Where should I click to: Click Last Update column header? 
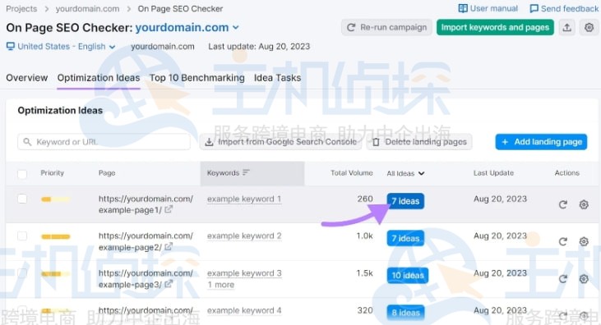point(493,173)
